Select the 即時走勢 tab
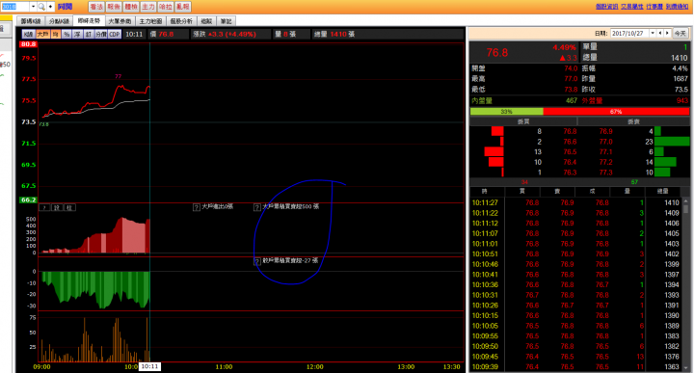 click(x=89, y=21)
